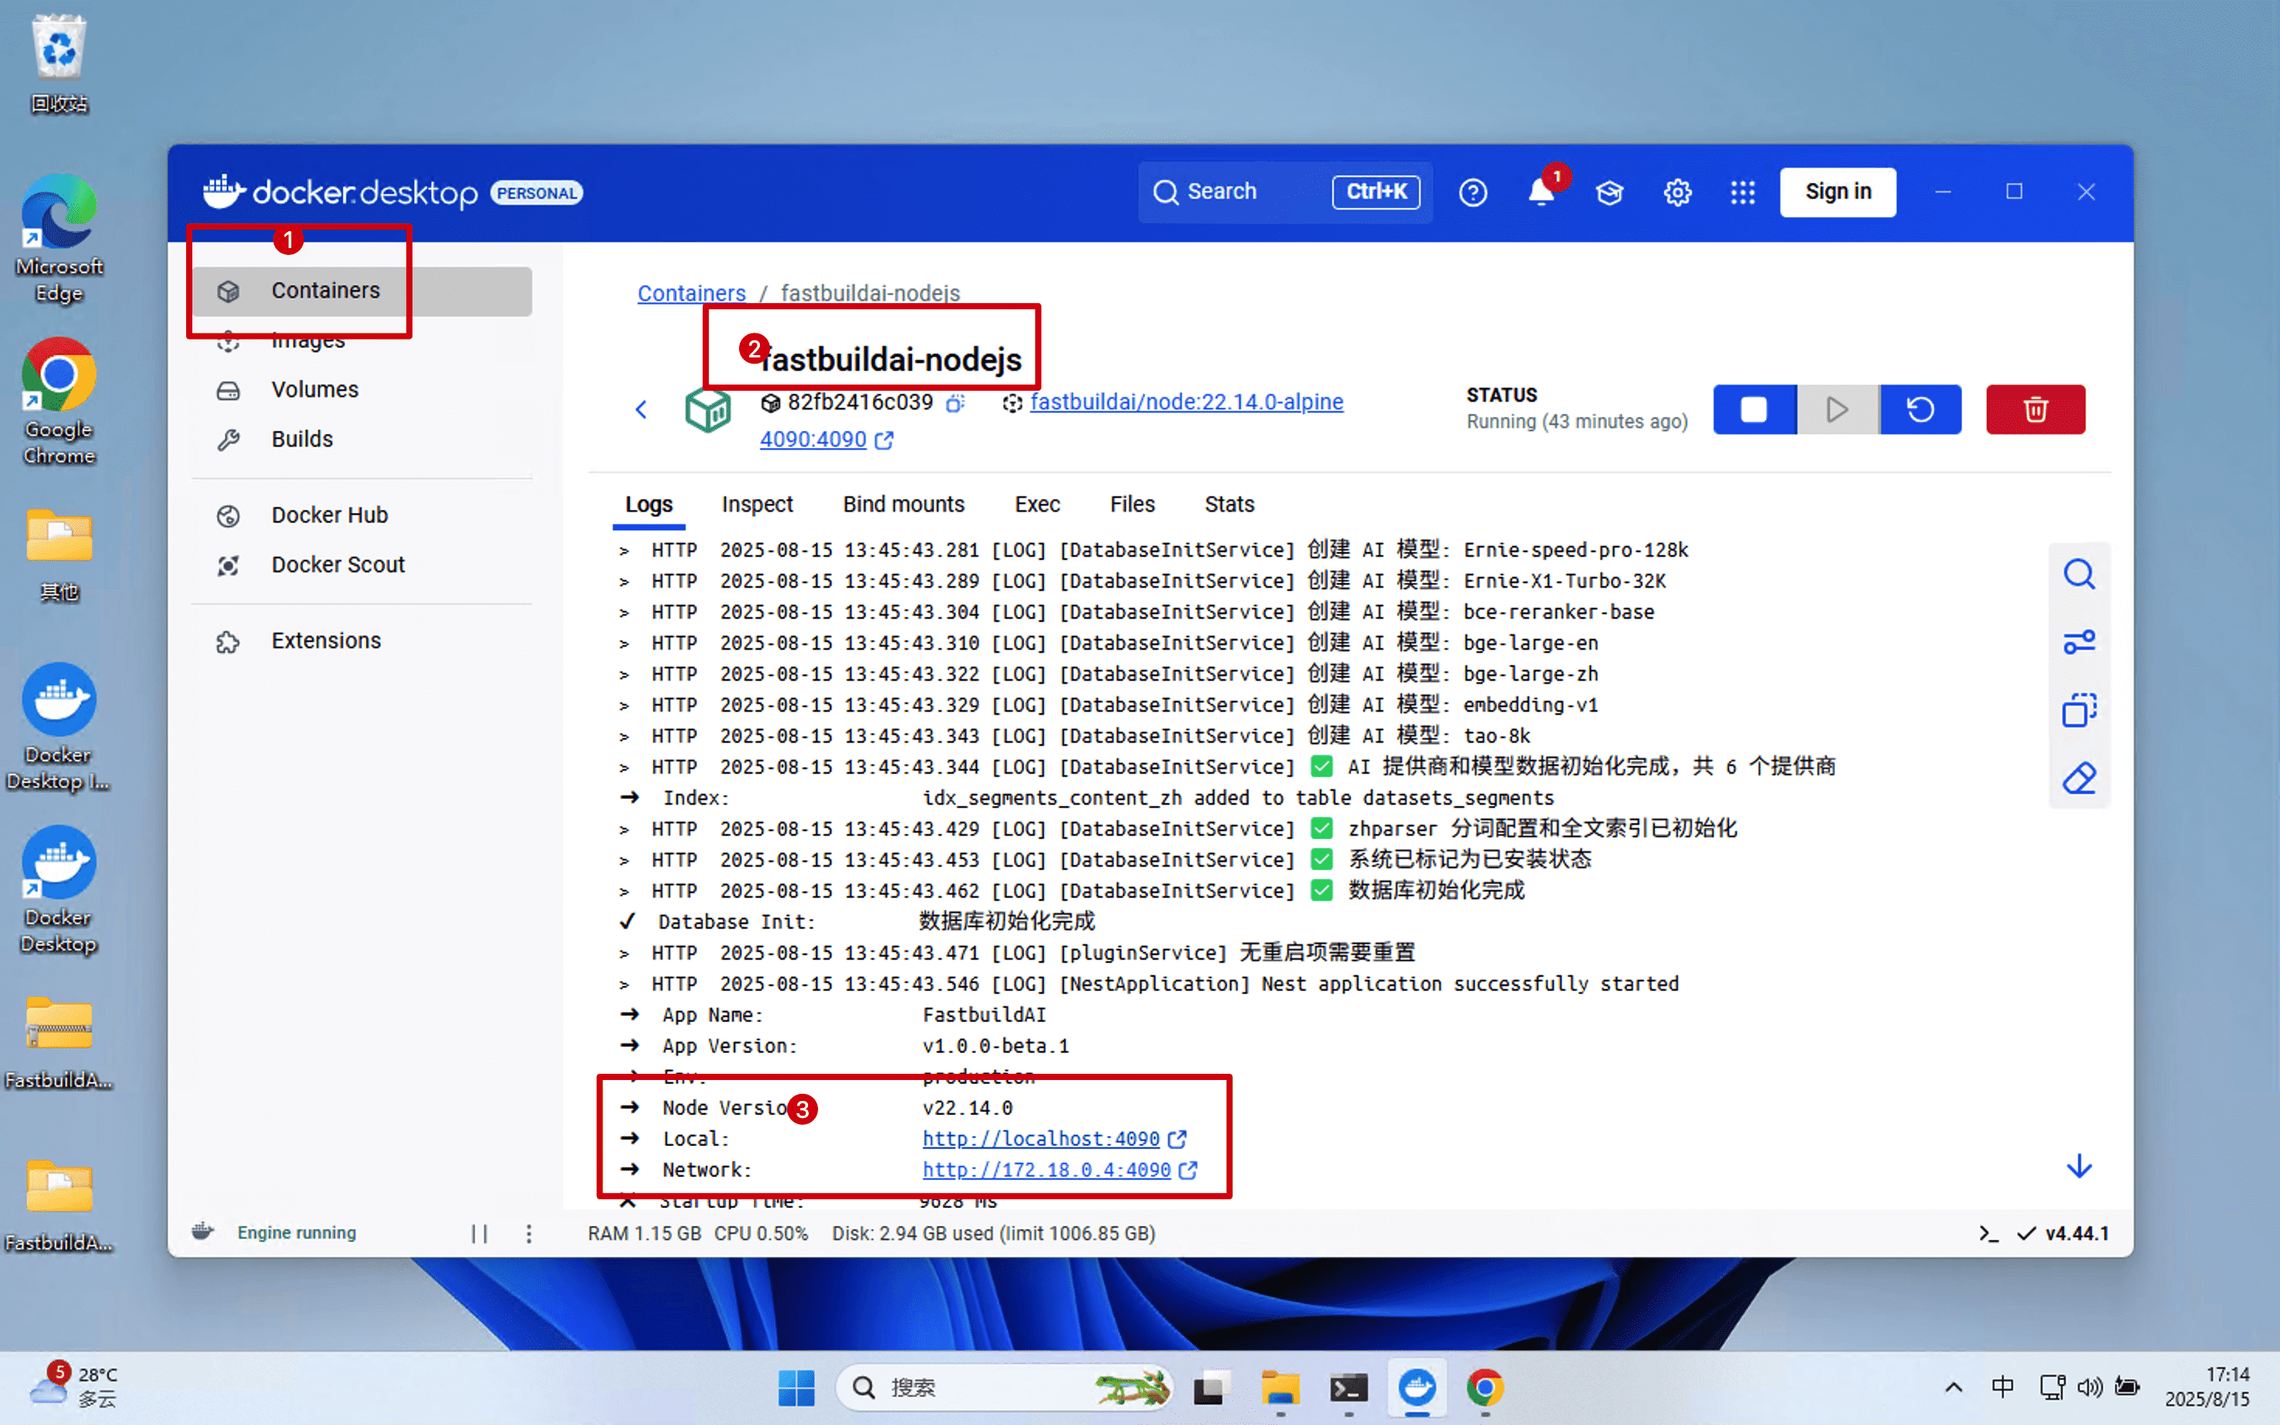
Task: Open the notifications bell
Action: [x=1540, y=192]
